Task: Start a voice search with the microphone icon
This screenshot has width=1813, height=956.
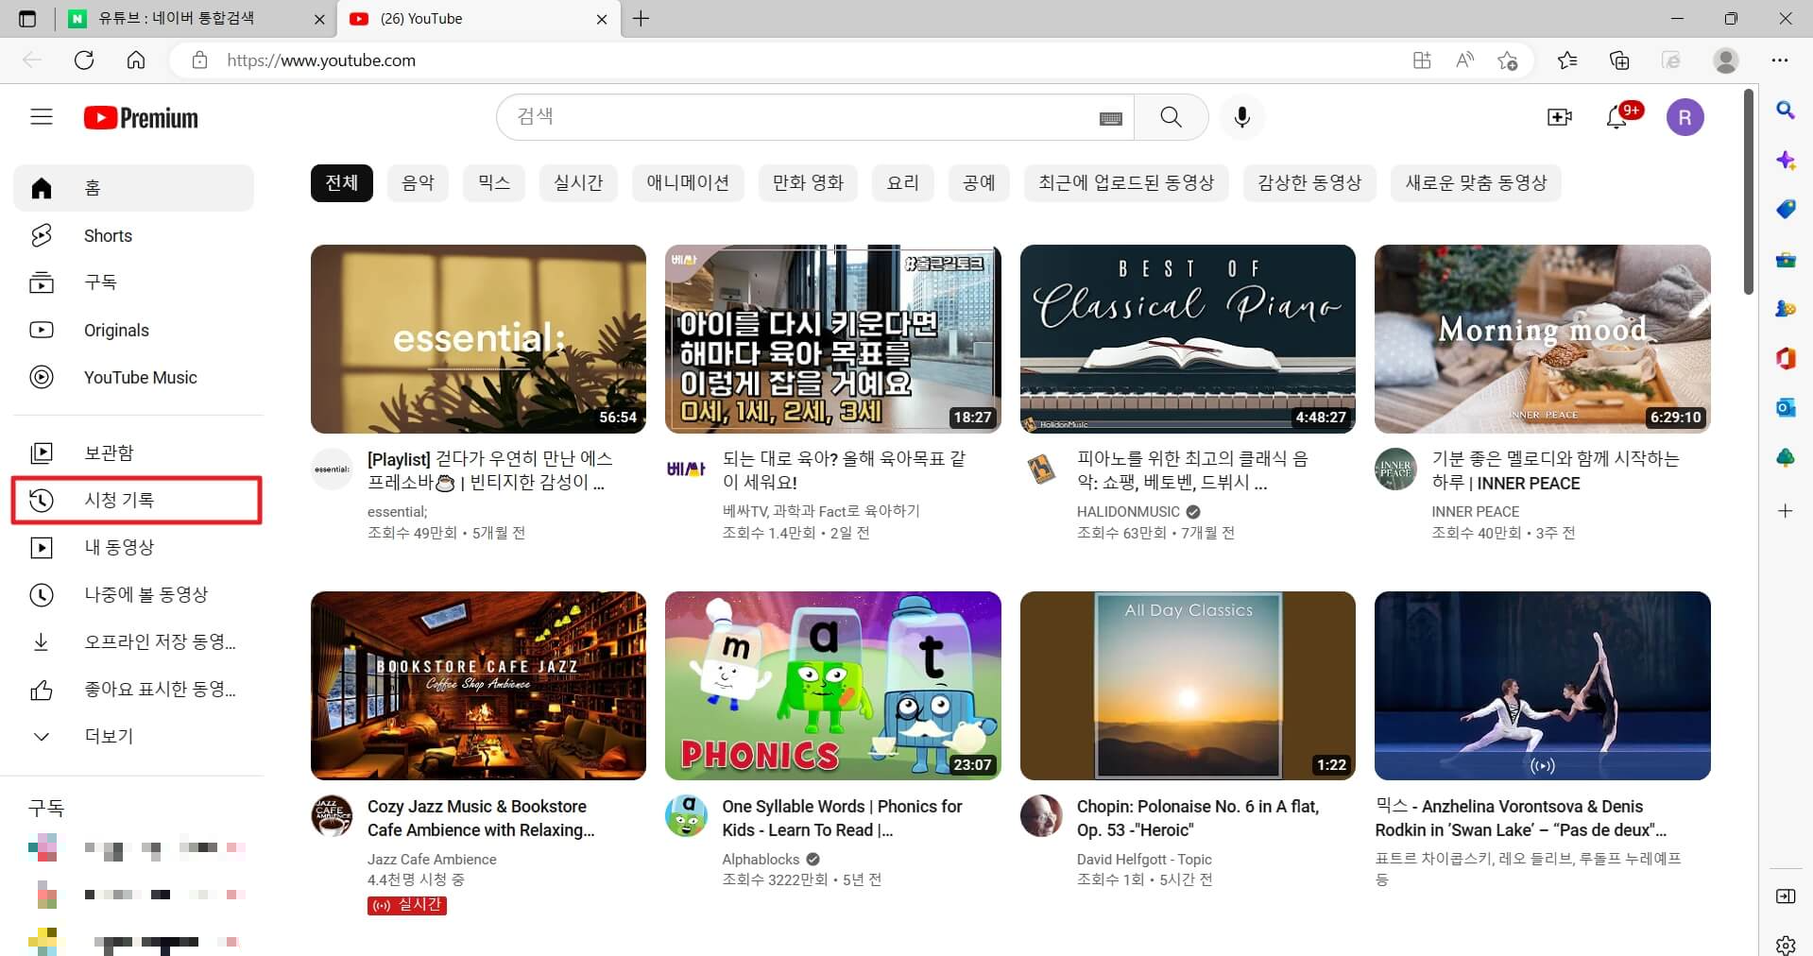Action: (x=1241, y=117)
